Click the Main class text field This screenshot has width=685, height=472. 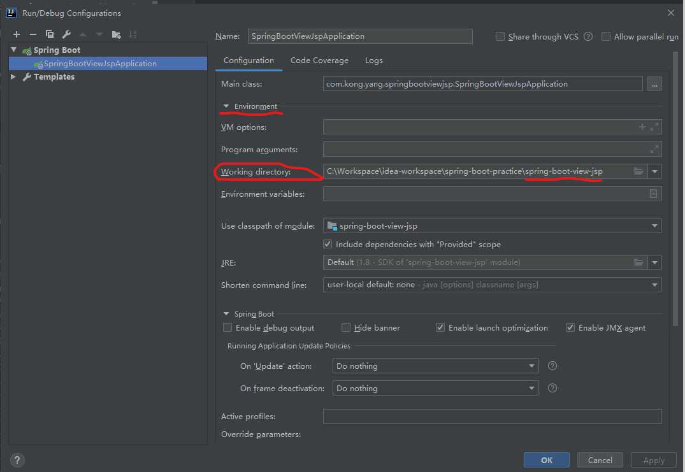pos(482,84)
